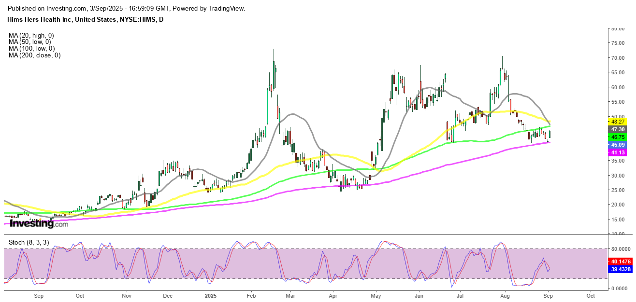This screenshot has width=636, height=302.
Task: Click the Published on Investing.com header text
Action: [127, 8]
